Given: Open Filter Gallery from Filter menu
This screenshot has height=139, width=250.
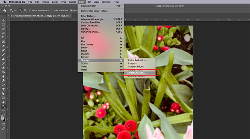Looking at the screenshot, I should (101, 16).
